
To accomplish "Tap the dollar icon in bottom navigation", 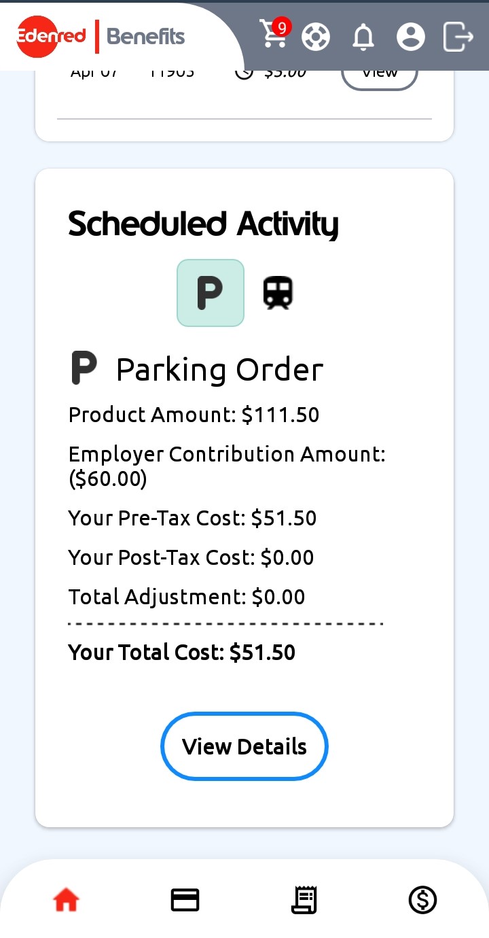I will click(422, 901).
